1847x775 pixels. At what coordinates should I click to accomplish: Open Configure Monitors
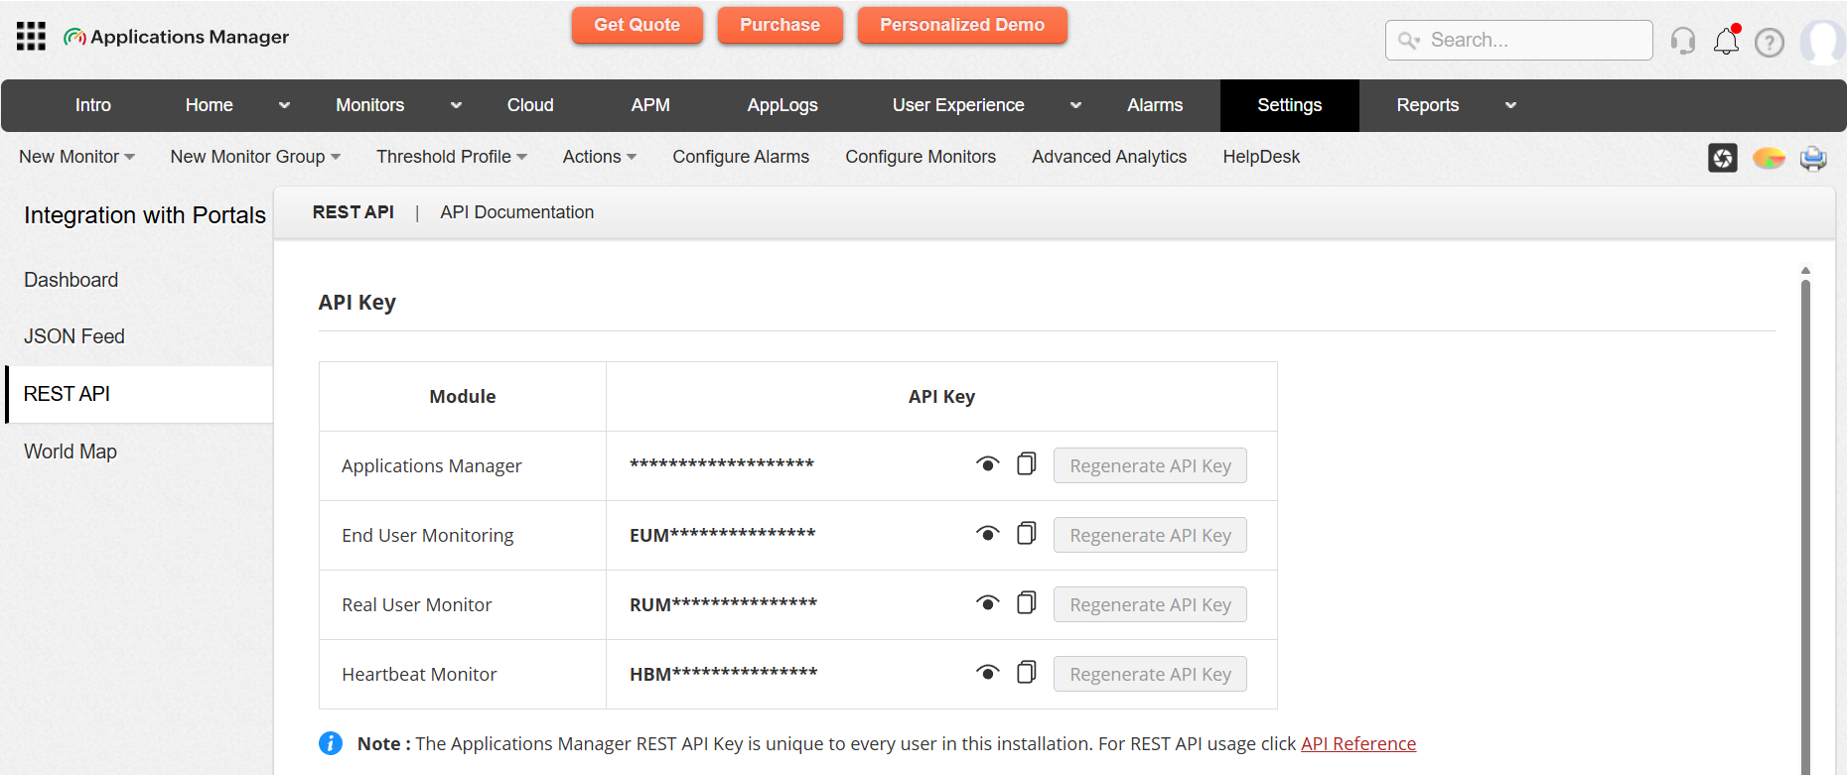click(921, 157)
